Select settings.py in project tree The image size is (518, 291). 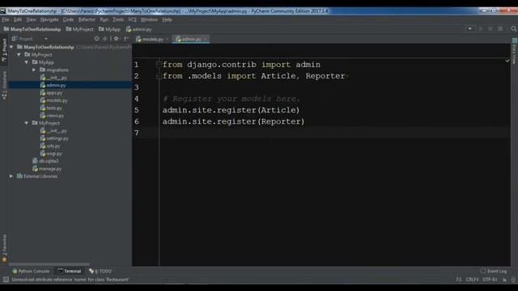point(54,138)
